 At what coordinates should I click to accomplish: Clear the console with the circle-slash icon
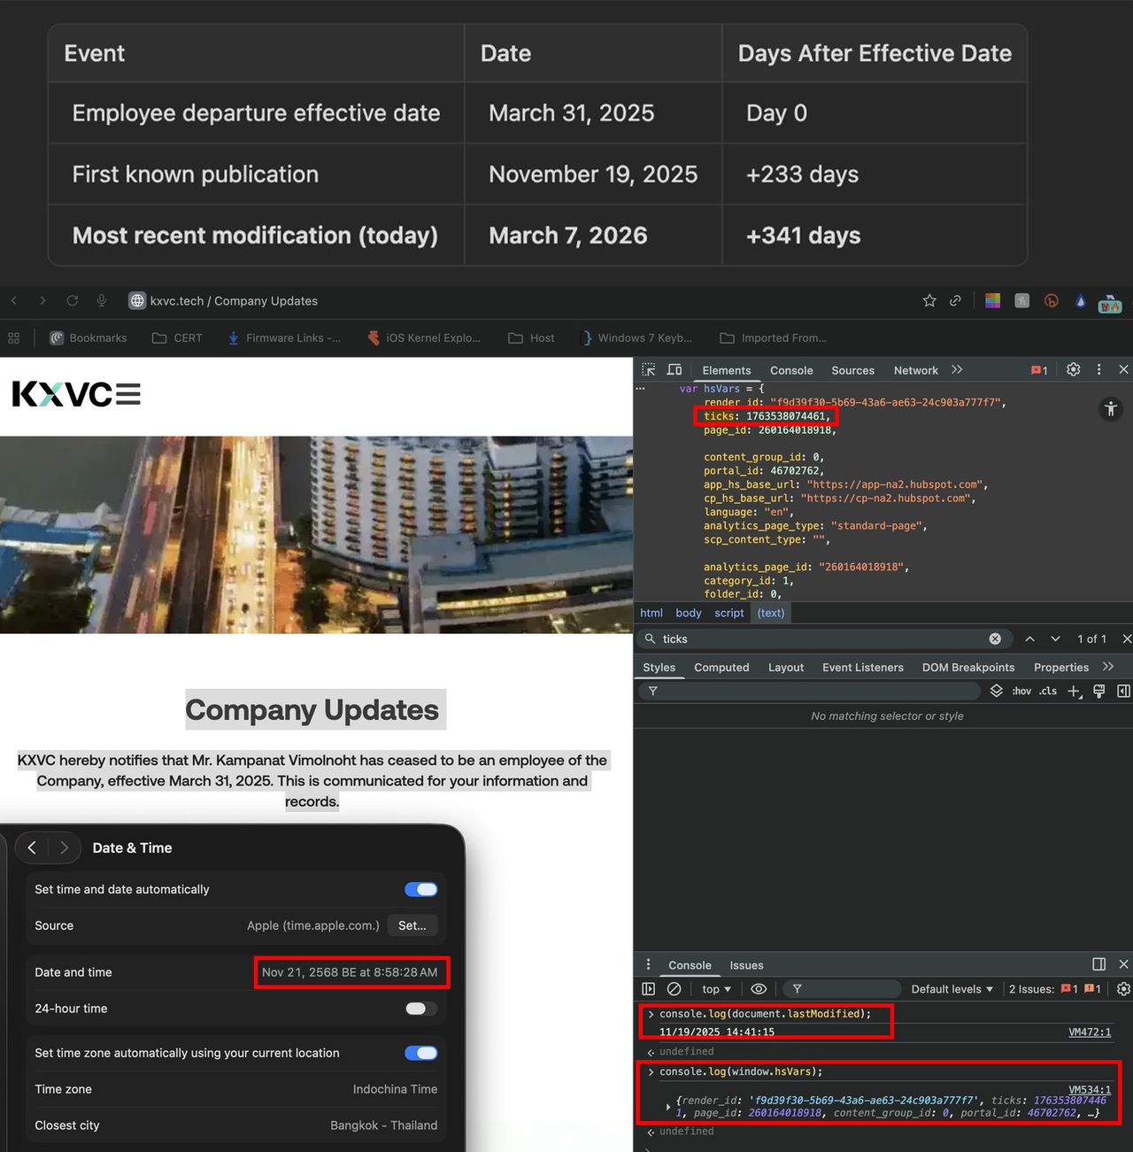pyautogui.click(x=674, y=989)
